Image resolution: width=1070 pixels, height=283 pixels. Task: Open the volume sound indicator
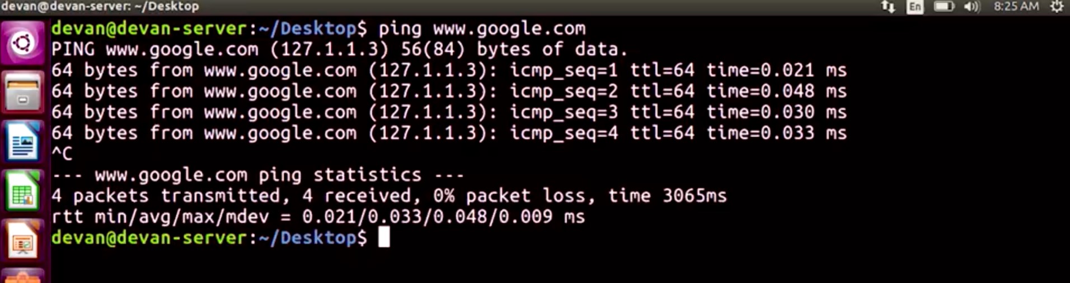(x=972, y=7)
